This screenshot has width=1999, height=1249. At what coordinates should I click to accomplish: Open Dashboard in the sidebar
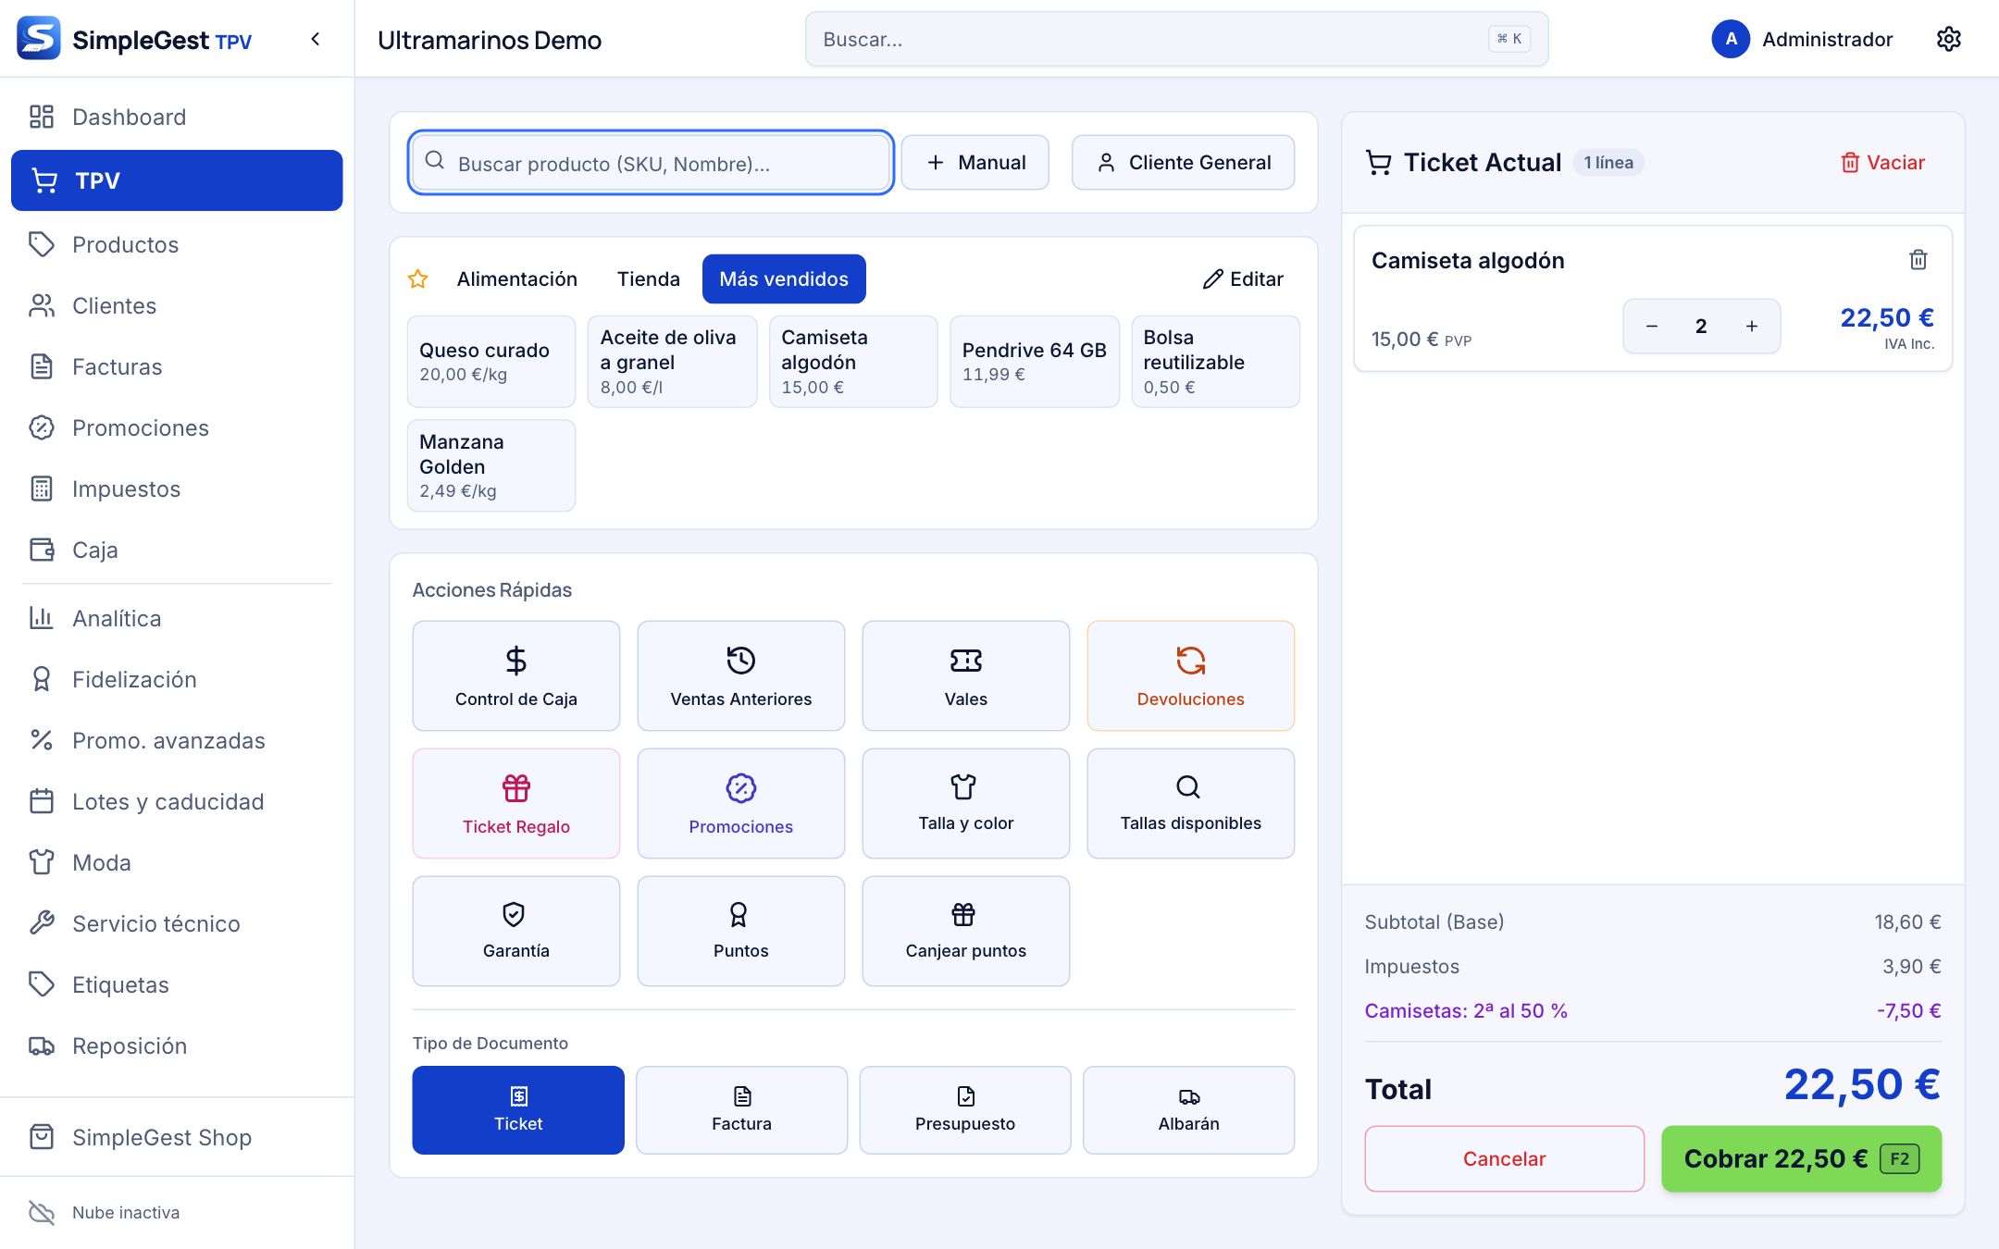[x=177, y=117]
